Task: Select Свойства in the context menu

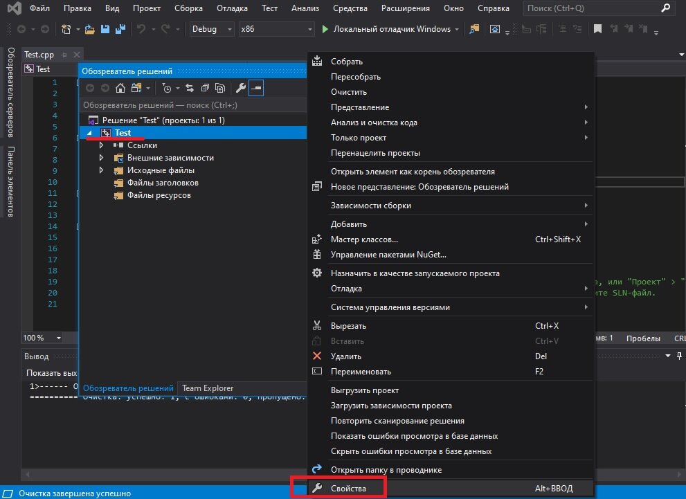Action: (348, 489)
